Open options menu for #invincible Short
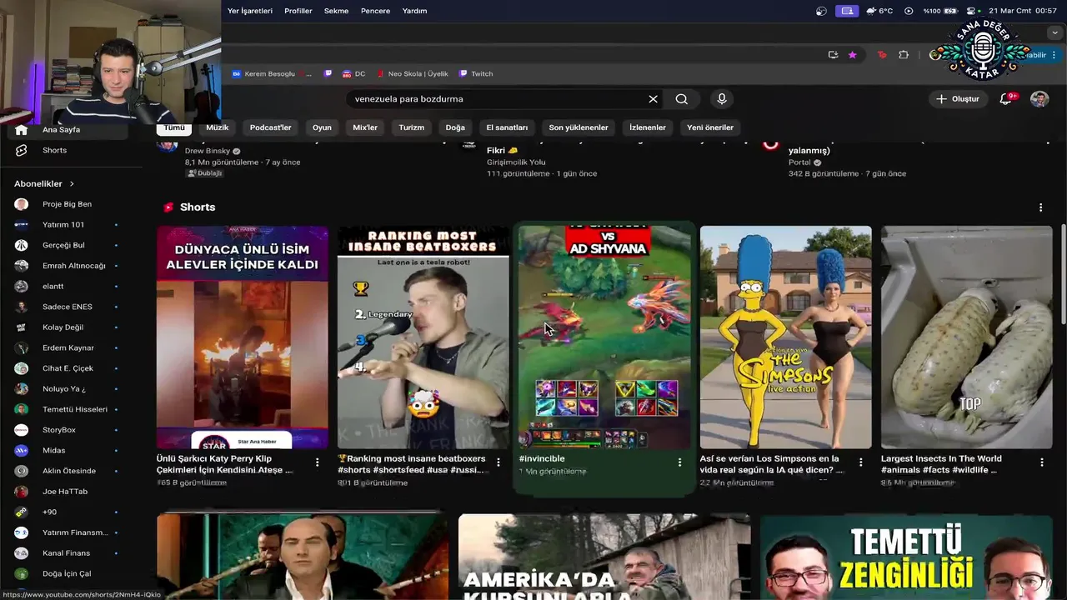 (679, 462)
